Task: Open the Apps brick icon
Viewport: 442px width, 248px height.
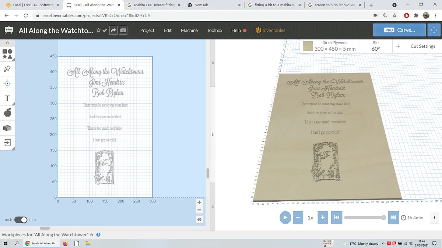Action: 7,127
